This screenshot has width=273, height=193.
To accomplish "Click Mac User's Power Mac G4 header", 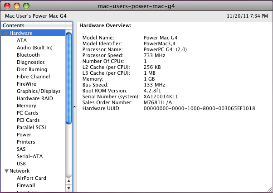I will (36, 16).
